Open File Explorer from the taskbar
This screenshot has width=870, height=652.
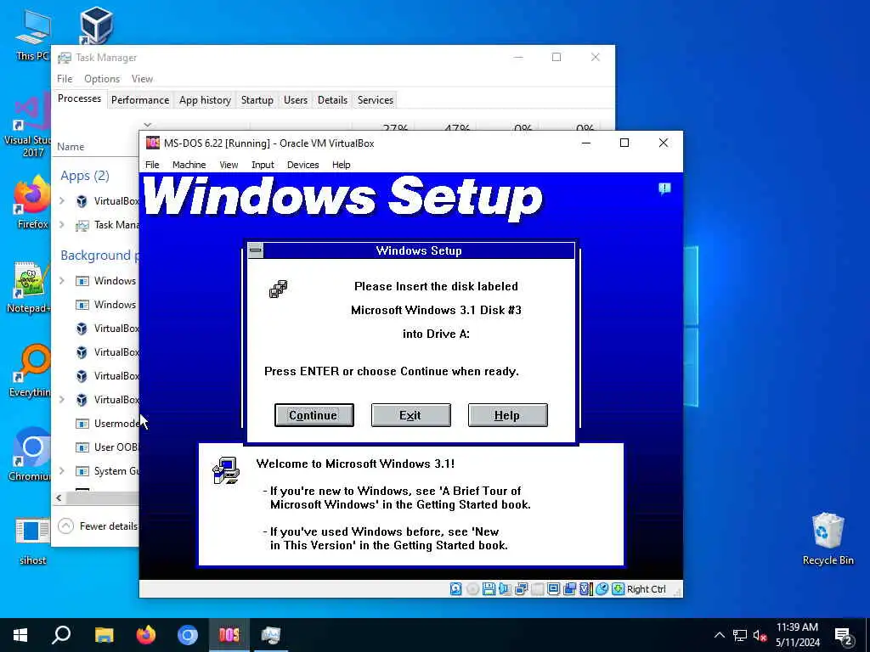click(104, 635)
